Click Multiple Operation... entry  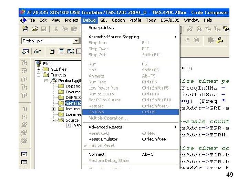[x=131, y=118]
